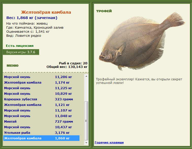Click the На что поймана: живец line
This screenshot has height=149, width=192.
click(x=27, y=24)
